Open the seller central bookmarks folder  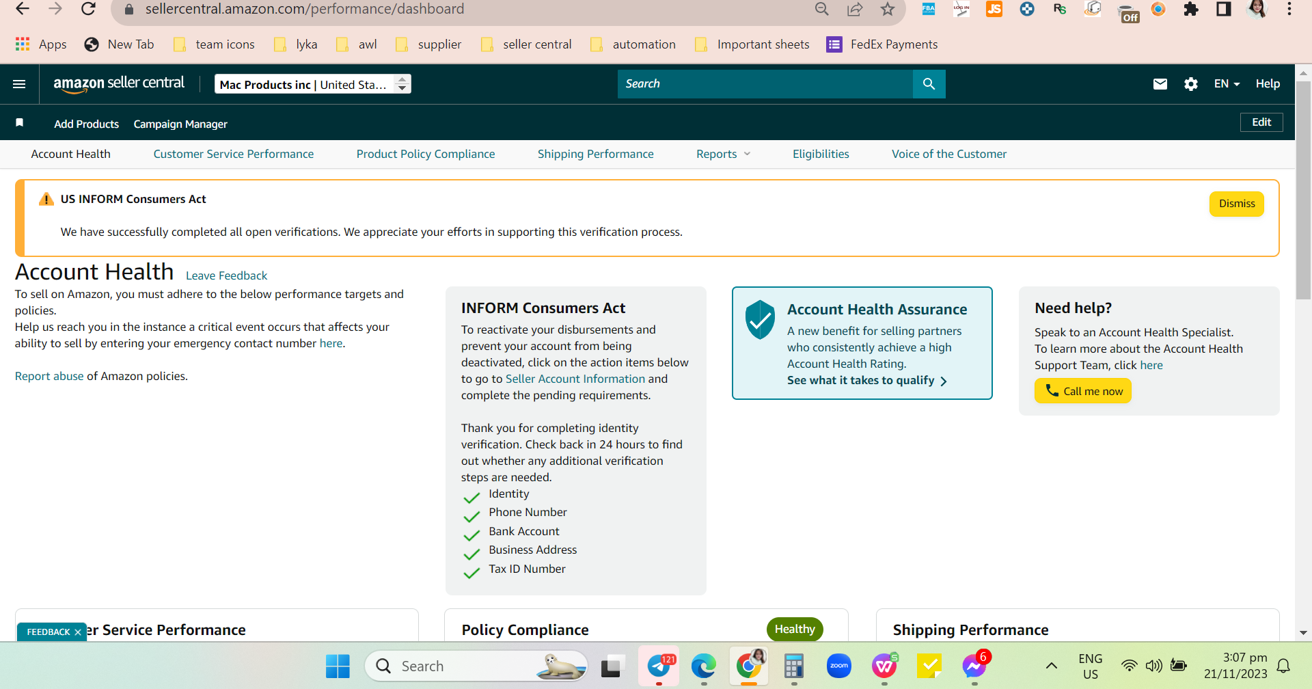pyautogui.click(x=527, y=44)
